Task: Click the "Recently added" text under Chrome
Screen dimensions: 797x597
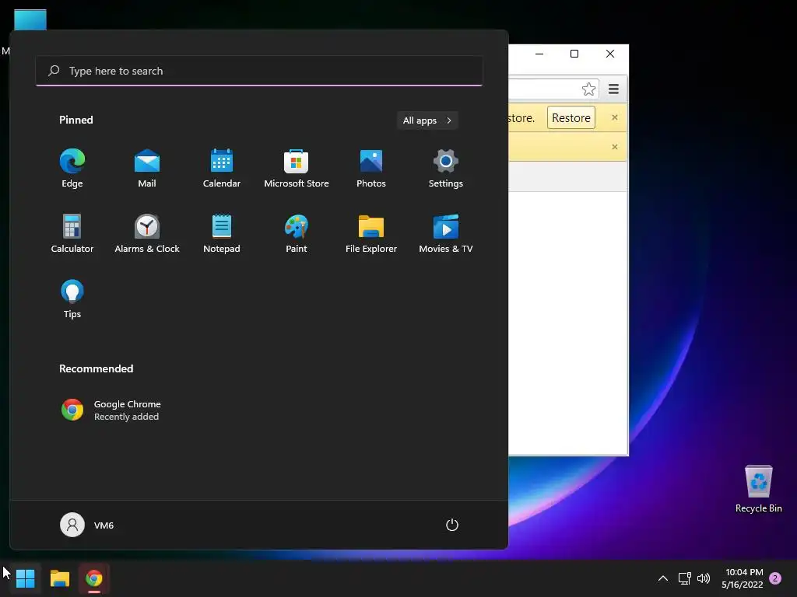Action: (x=127, y=417)
